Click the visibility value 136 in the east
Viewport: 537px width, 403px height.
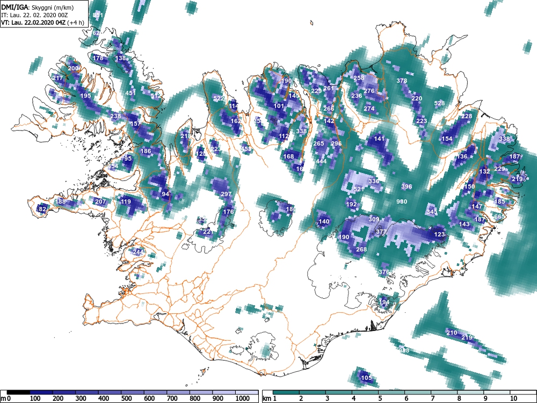[462, 156]
